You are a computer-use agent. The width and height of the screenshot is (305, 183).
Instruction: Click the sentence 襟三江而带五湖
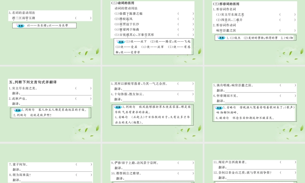point(23,18)
